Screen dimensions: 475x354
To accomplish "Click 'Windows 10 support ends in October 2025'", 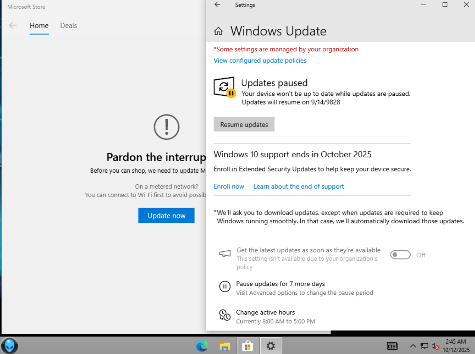I will [x=293, y=154].
